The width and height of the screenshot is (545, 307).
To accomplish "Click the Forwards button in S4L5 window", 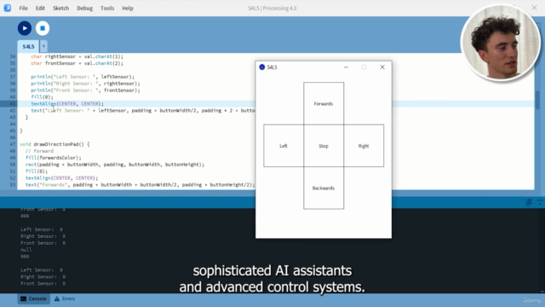I will pos(324,103).
